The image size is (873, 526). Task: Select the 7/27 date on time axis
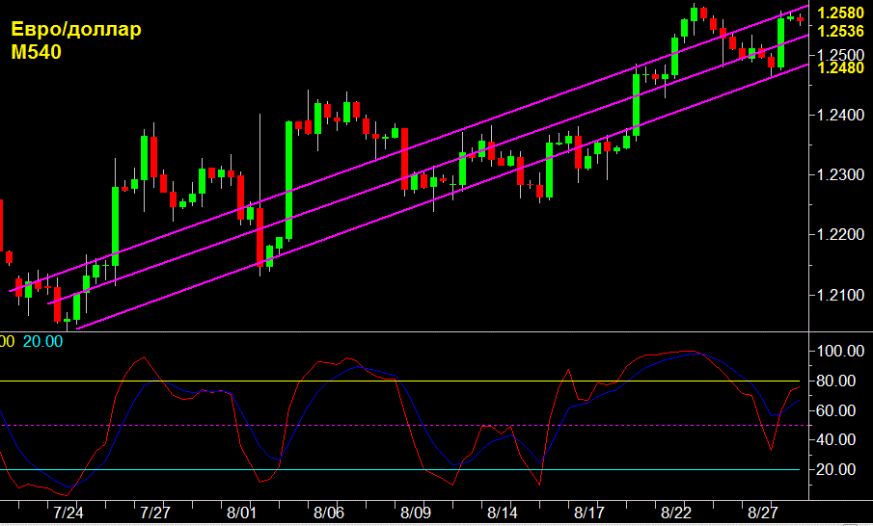tap(155, 513)
